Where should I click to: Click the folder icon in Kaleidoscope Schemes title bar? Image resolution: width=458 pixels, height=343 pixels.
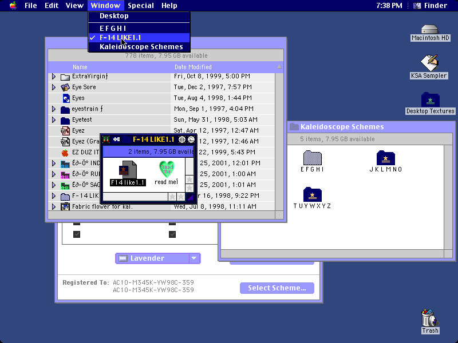pyautogui.click(x=294, y=126)
